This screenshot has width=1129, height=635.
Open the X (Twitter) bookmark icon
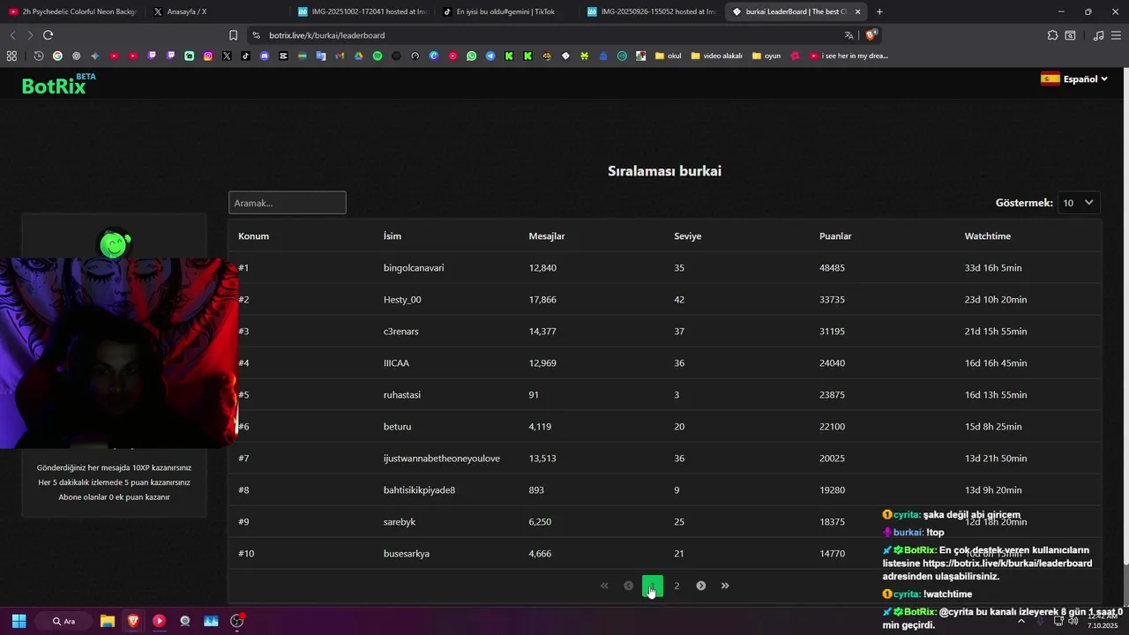227,56
